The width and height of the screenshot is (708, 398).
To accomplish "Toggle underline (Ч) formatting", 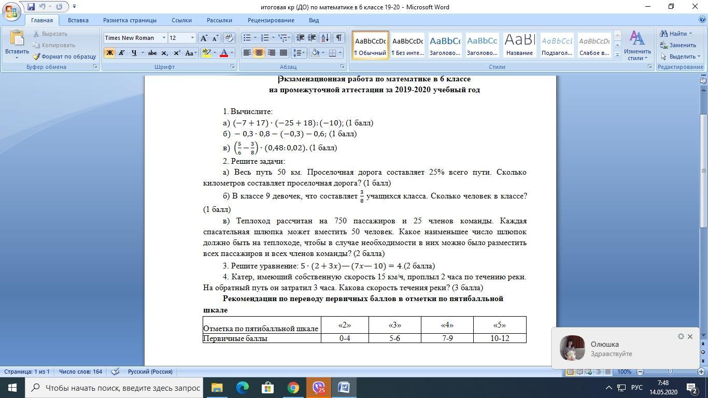I will [134, 53].
